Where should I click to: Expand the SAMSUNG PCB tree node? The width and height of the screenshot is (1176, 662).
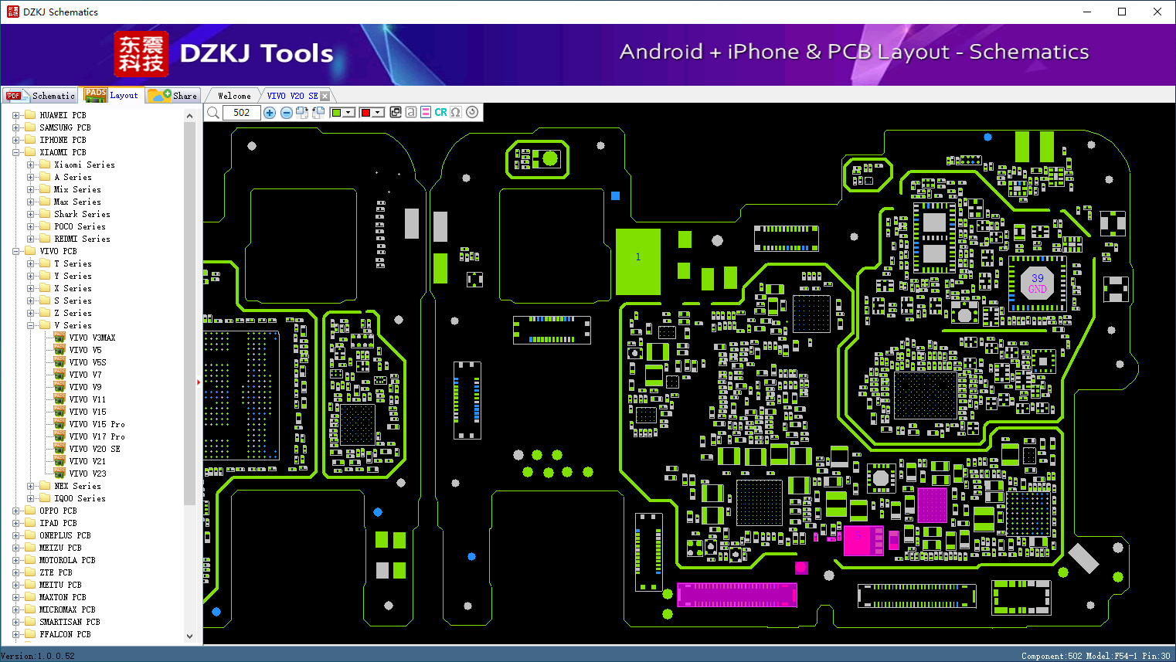pos(15,127)
